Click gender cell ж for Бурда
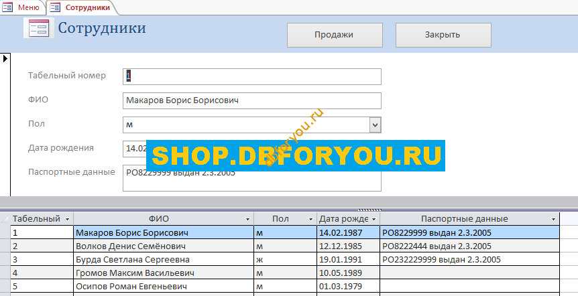 pos(286,260)
